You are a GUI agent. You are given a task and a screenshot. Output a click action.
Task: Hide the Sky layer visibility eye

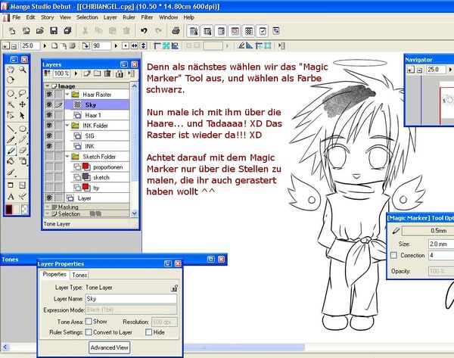[x=49, y=104]
